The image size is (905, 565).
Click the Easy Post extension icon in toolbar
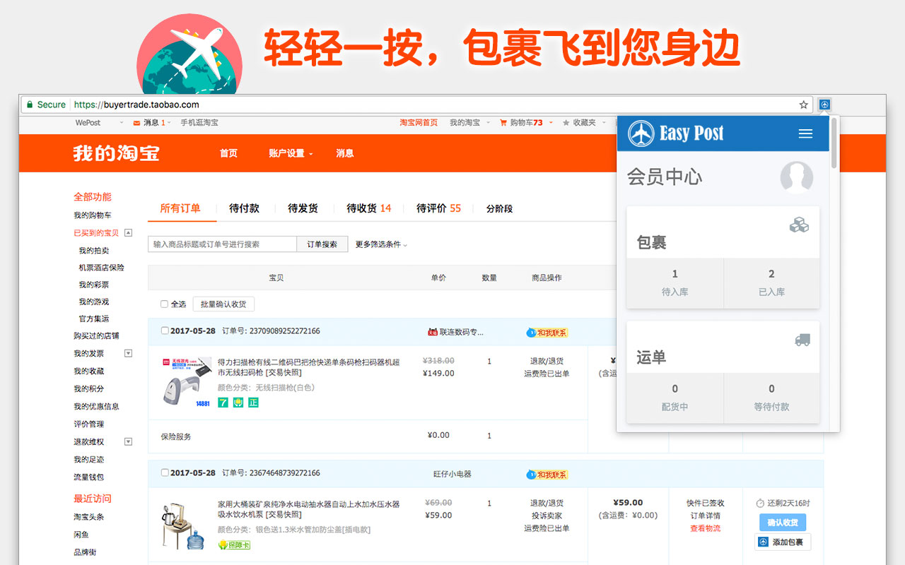(824, 105)
